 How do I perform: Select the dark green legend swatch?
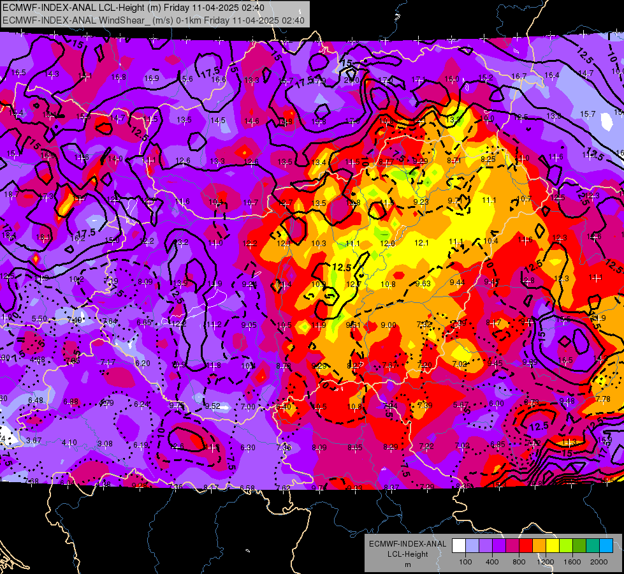[579, 546]
